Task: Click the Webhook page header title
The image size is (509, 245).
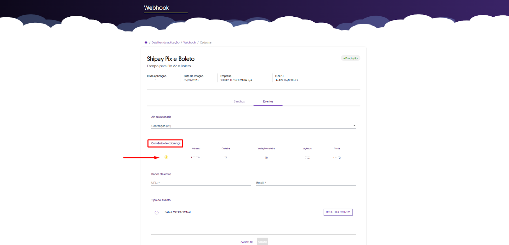Action: pos(156,7)
